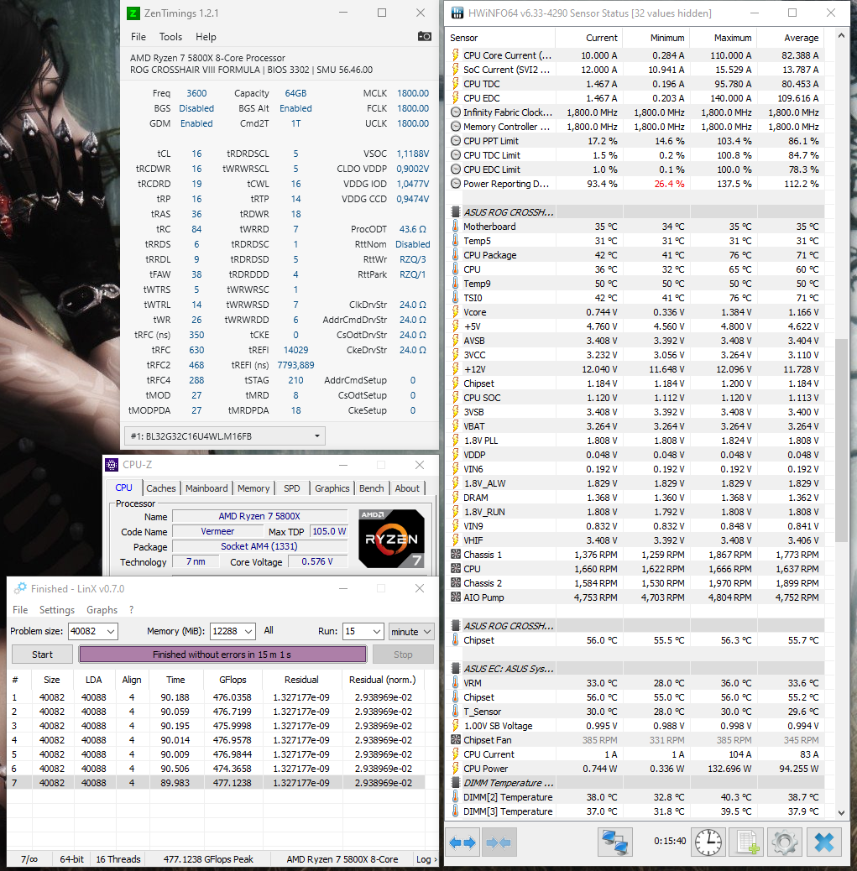Open LinX Settings menu

coord(57,610)
